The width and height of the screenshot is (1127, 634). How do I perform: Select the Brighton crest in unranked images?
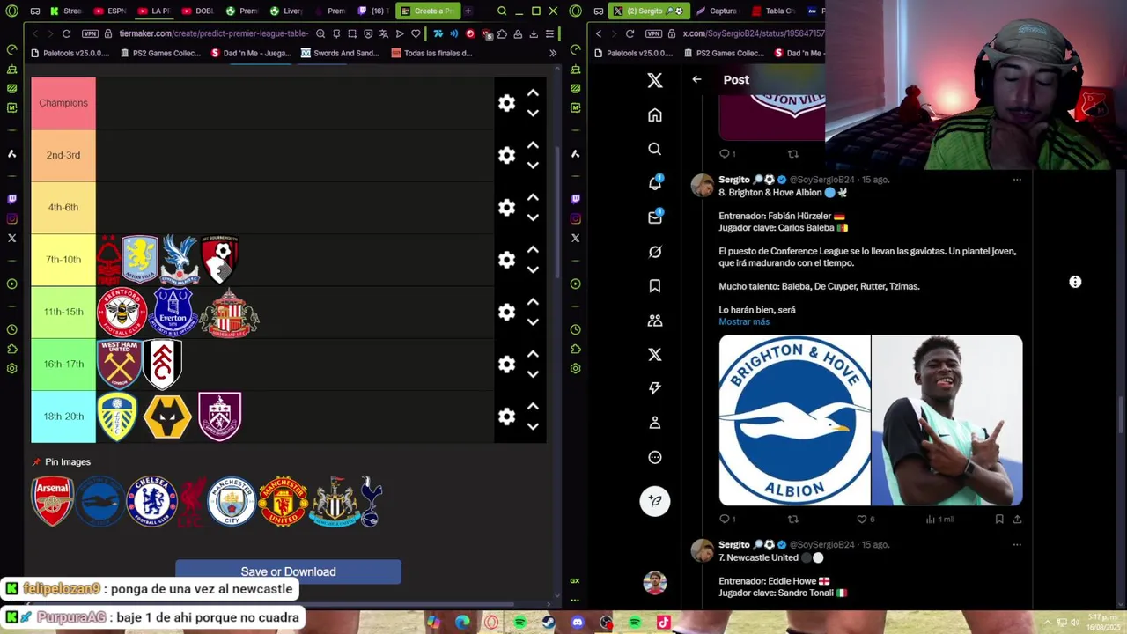click(x=100, y=501)
